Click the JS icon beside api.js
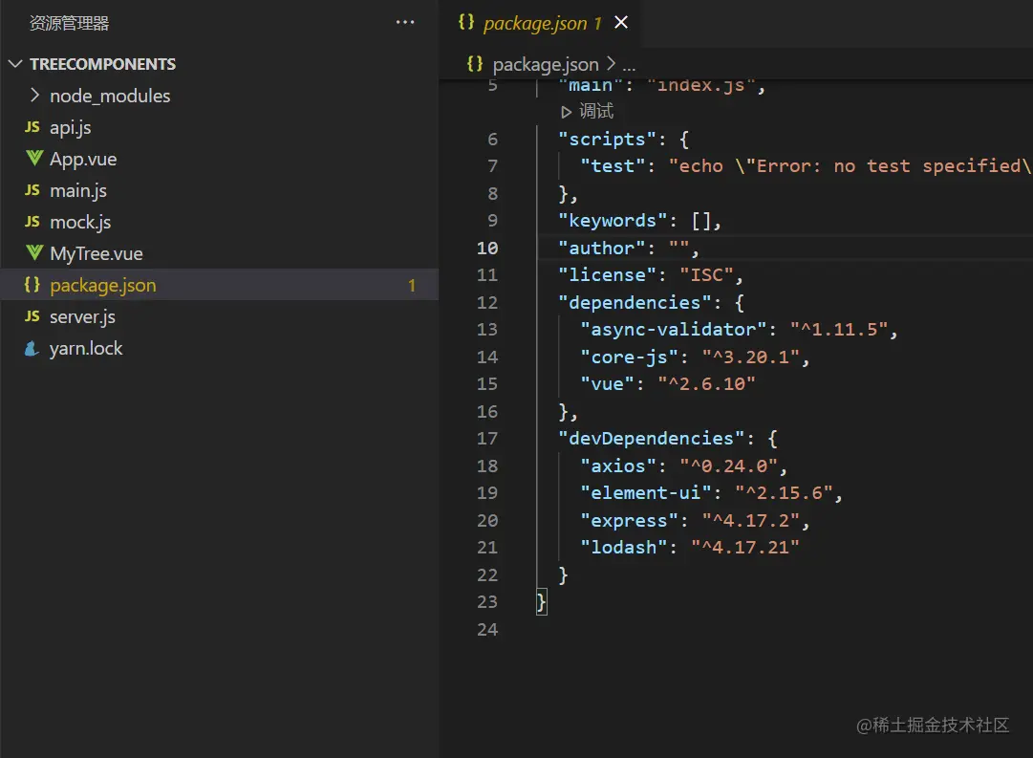The image size is (1033, 758). click(x=32, y=127)
